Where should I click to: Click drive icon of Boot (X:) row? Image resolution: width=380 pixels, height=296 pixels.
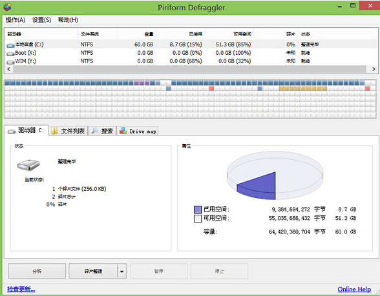pos(10,54)
